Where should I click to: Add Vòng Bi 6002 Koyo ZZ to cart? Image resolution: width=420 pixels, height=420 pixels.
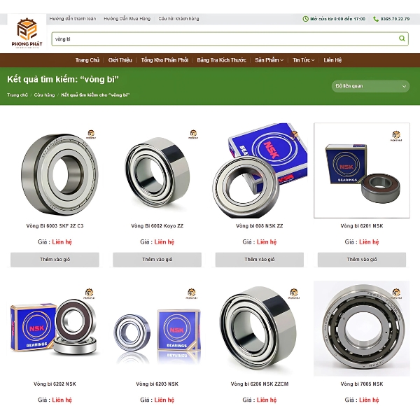157,259
